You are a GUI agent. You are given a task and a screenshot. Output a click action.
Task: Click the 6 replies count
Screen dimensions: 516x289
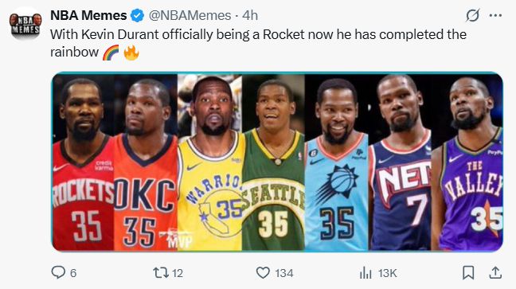pyautogui.click(x=73, y=273)
